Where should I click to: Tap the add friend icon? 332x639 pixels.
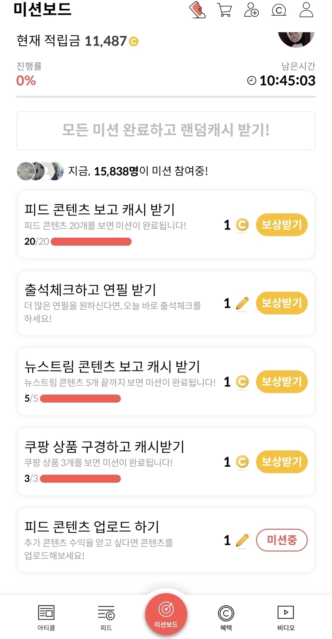251,10
